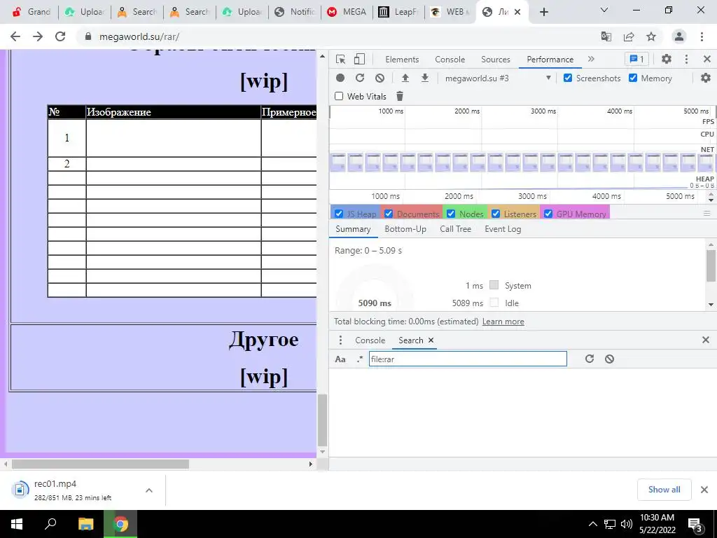Uncheck the Nodes counter
The width and height of the screenshot is (717, 538).
451,214
